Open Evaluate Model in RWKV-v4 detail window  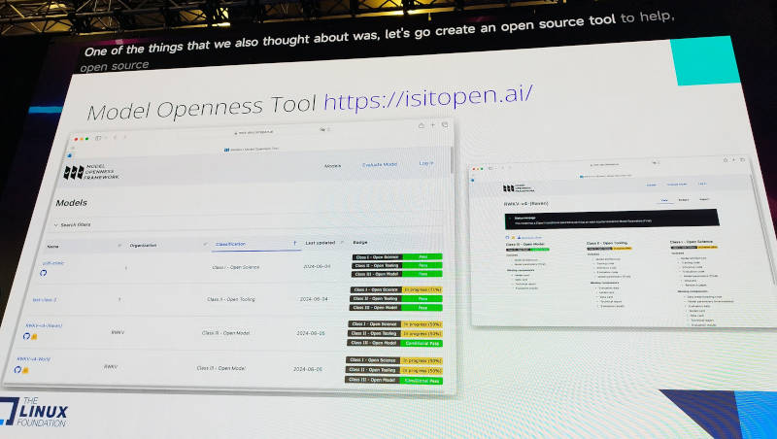click(x=677, y=185)
